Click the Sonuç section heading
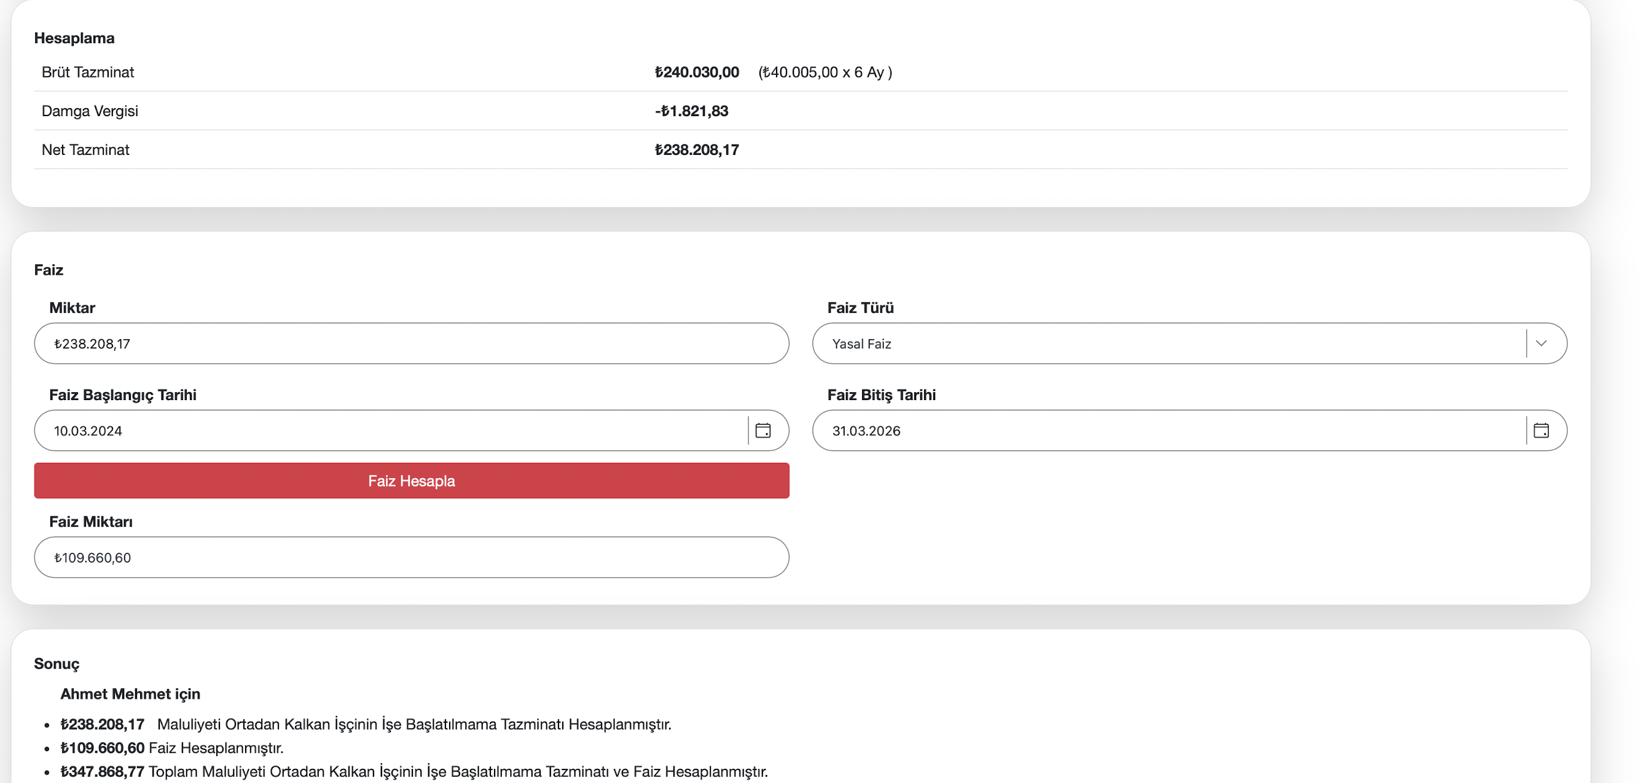The width and height of the screenshot is (1638, 783). (x=57, y=663)
